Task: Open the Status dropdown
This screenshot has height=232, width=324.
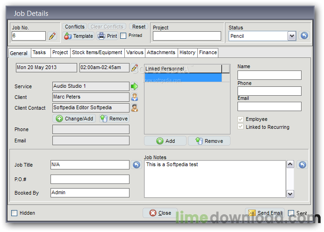Action: tap(292, 36)
